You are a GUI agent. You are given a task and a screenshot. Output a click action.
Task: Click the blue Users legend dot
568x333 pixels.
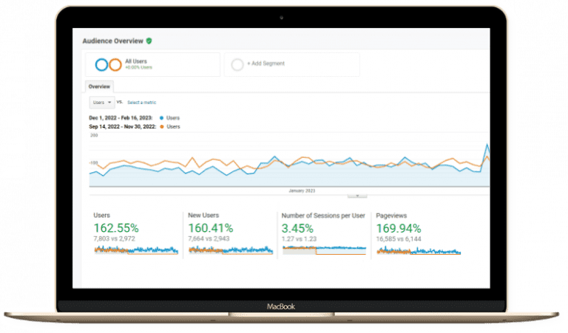[x=161, y=117]
